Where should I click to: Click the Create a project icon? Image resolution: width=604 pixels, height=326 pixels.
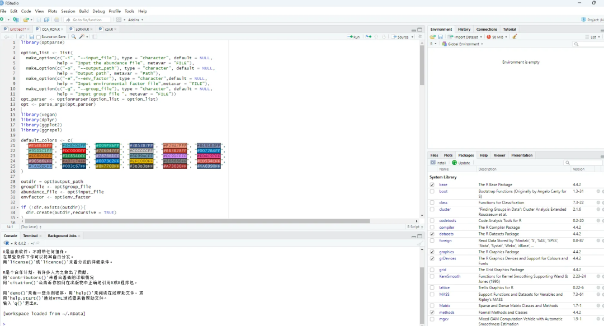click(x=16, y=20)
